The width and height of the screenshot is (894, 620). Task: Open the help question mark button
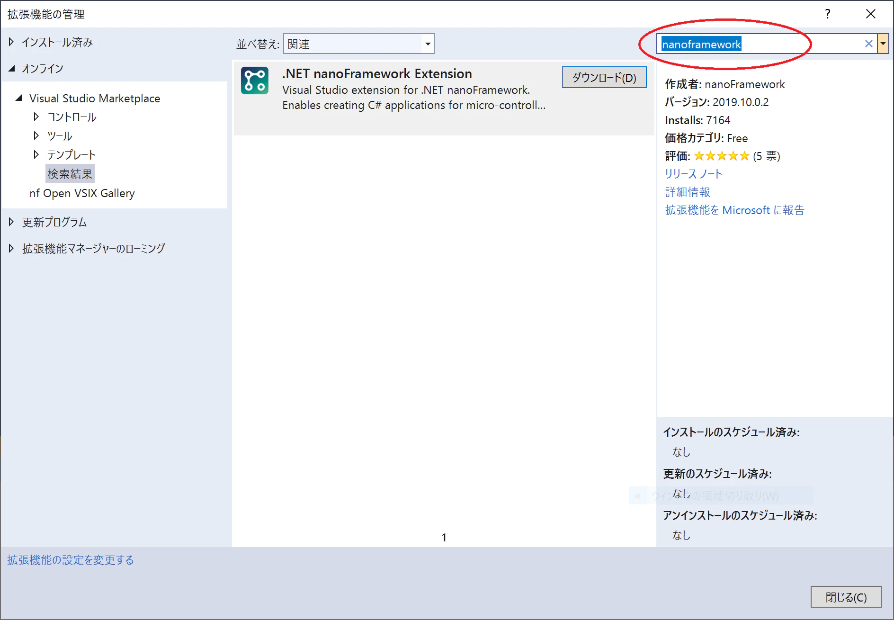pos(828,14)
